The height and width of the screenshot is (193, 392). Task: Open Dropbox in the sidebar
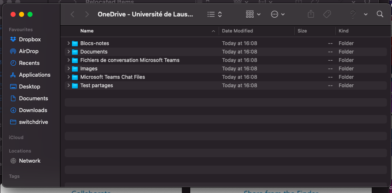pos(30,40)
